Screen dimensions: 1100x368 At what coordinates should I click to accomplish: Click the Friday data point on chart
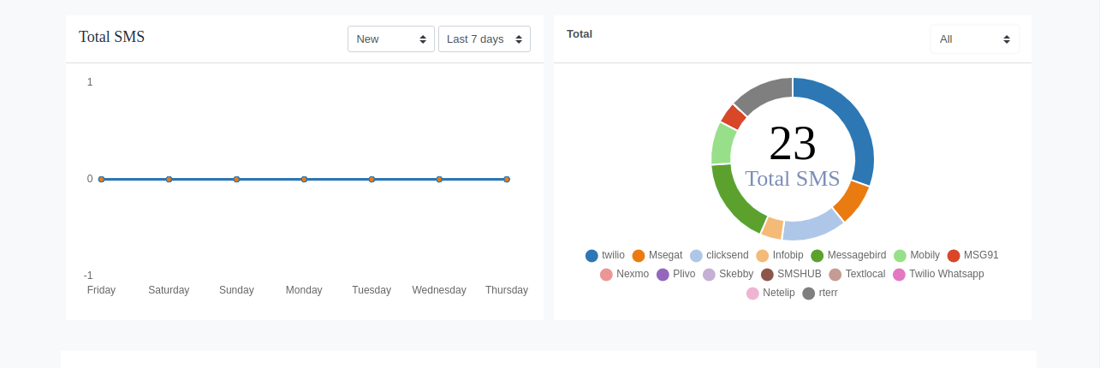(x=101, y=179)
